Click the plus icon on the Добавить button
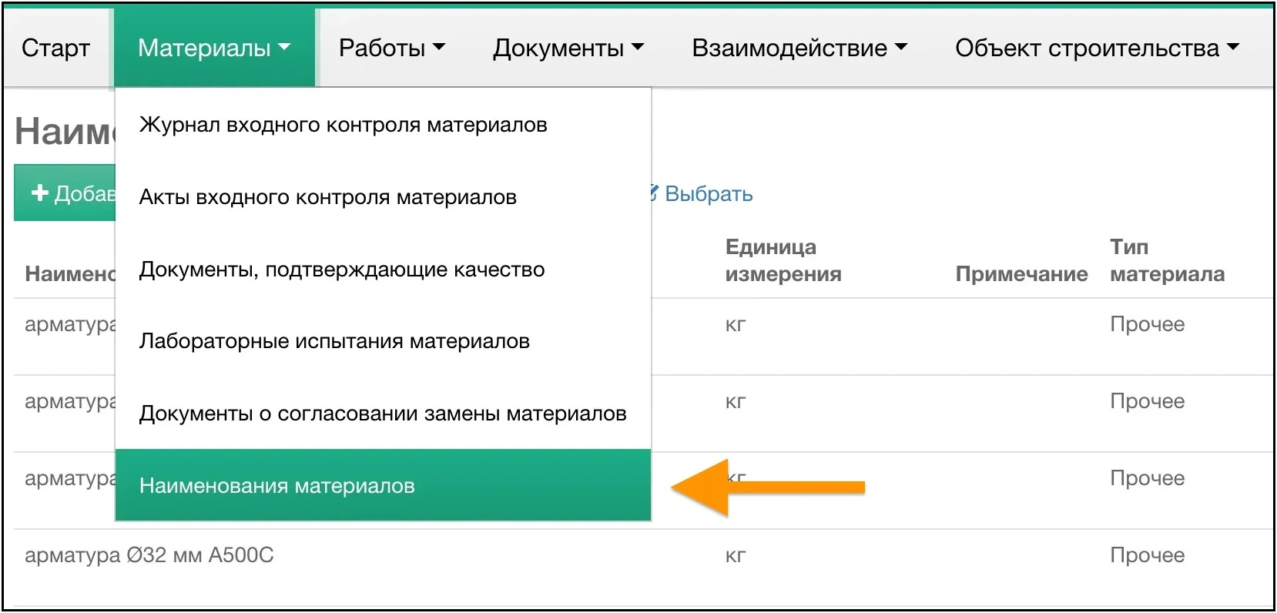Screen dimensions: 1277x613 (x=40, y=193)
